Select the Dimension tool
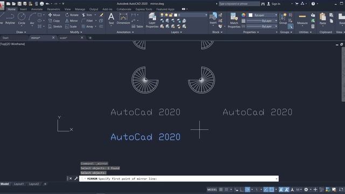This screenshot has width=345, height=194. (123, 19)
